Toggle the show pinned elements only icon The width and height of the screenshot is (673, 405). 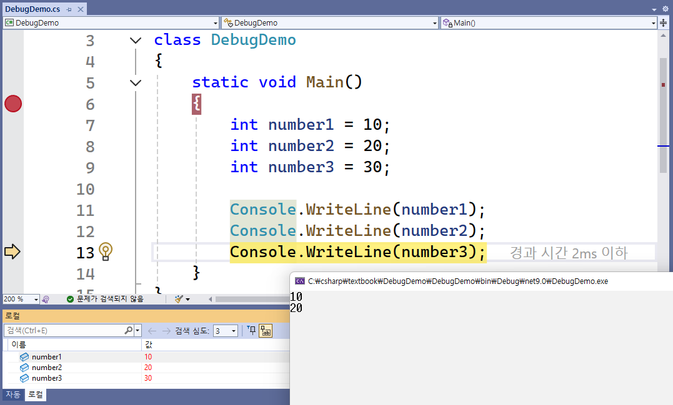(251, 331)
